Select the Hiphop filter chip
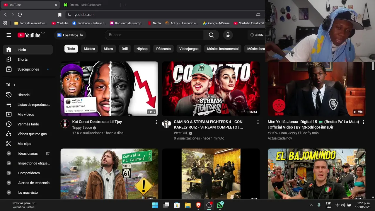Image resolution: width=375 pixels, height=211 pixels. pos(142,49)
